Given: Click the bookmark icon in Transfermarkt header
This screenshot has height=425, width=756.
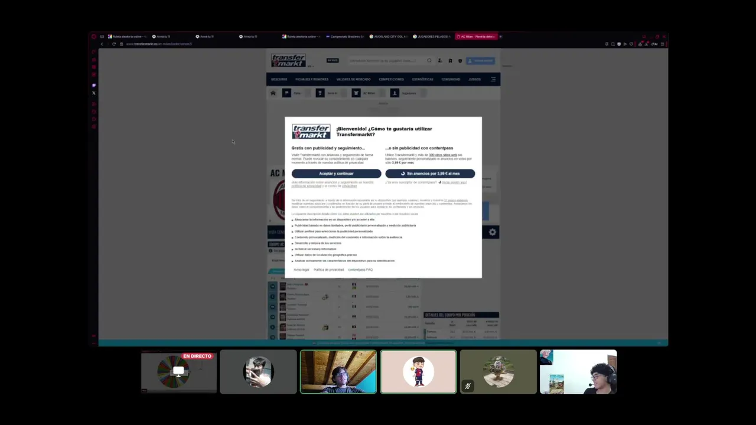Looking at the screenshot, I should pyautogui.click(x=450, y=60).
